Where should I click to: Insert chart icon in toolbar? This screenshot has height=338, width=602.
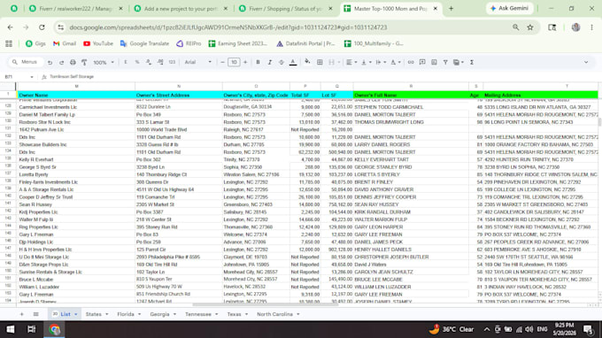pyautogui.click(x=434, y=62)
